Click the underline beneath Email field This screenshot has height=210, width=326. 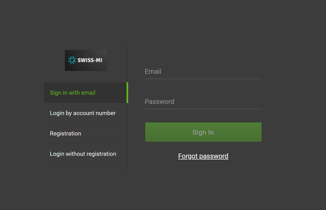click(x=203, y=79)
